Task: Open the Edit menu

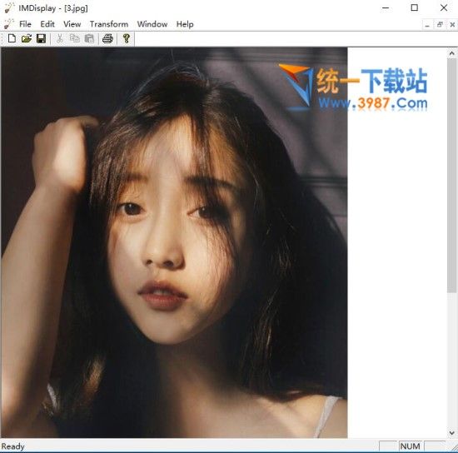Action: (47, 24)
